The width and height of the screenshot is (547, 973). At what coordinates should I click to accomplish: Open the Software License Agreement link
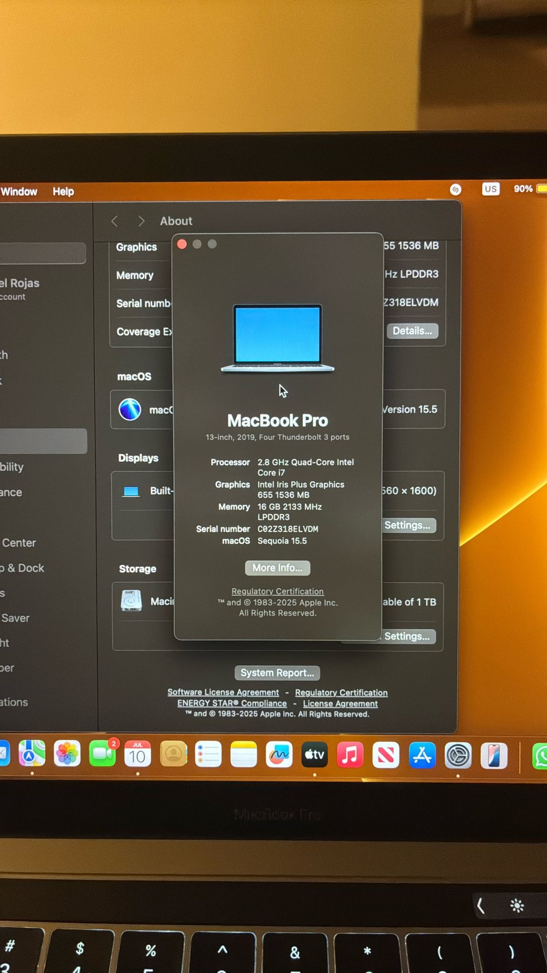[x=223, y=692]
